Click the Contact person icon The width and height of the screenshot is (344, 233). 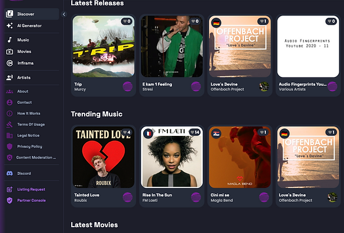(9, 102)
